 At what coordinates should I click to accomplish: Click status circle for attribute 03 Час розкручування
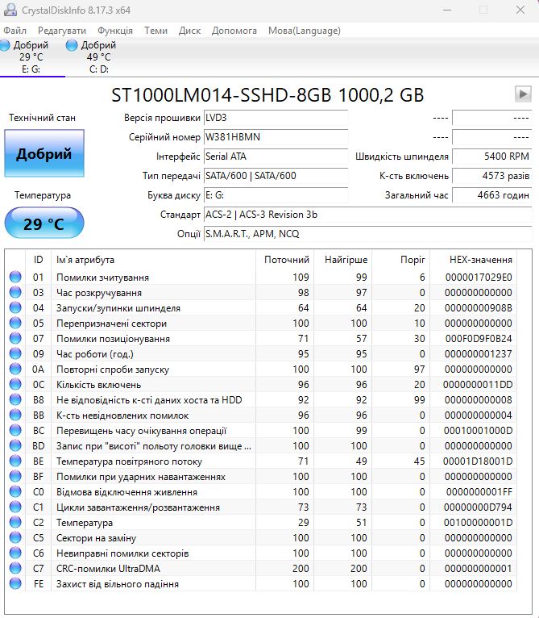[x=15, y=292]
